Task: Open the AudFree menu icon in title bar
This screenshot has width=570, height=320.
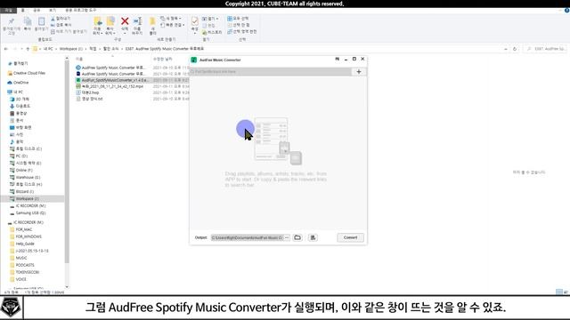Action: coord(337,59)
